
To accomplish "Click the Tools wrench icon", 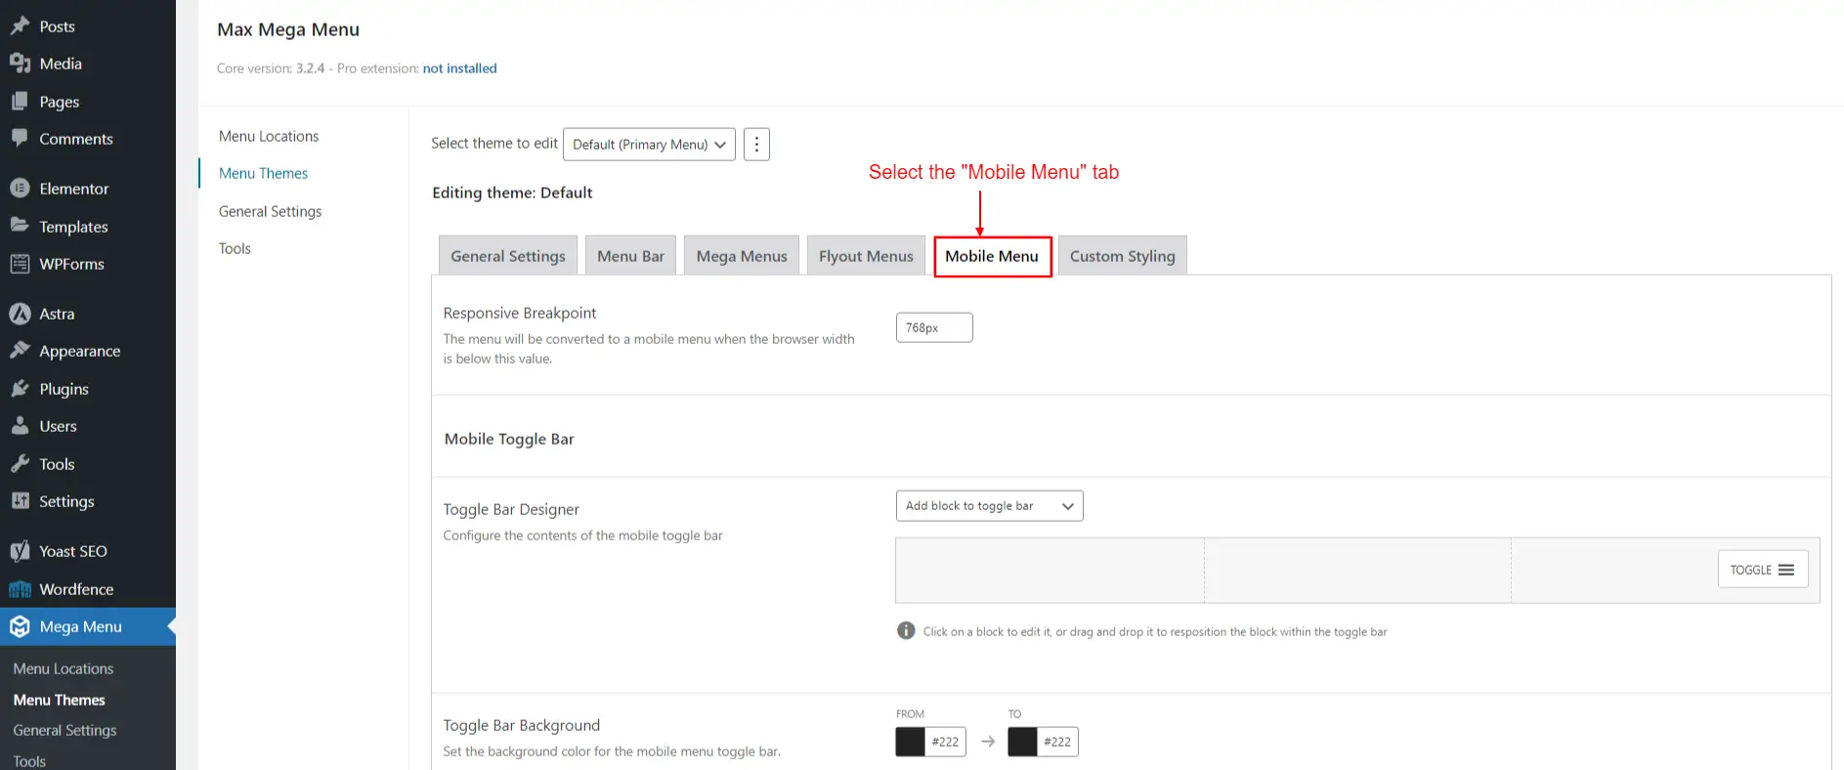I will click(x=20, y=463).
